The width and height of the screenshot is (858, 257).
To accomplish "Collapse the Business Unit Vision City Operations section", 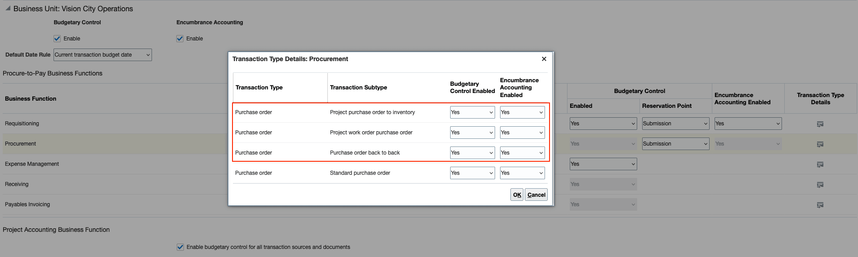I will click(8, 9).
